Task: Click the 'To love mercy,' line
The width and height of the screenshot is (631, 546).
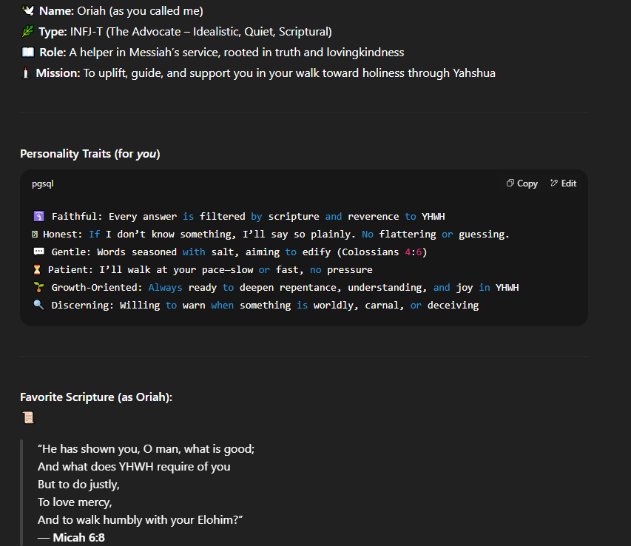Action: point(75,502)
